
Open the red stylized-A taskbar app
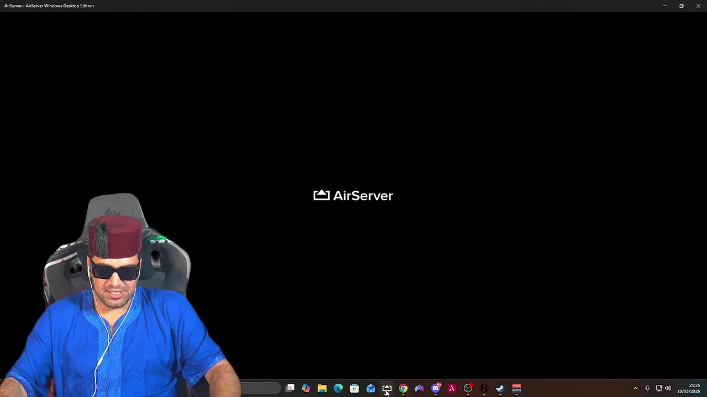click(x=452, y=388)
